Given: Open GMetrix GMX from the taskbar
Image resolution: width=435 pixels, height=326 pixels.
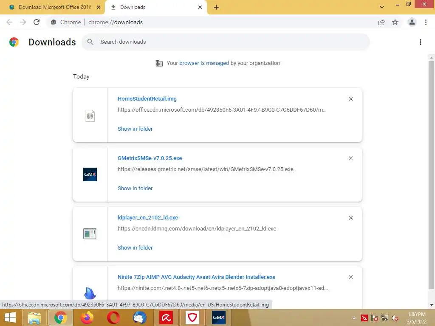Looking at the screenshot, I should coord(219,318).
